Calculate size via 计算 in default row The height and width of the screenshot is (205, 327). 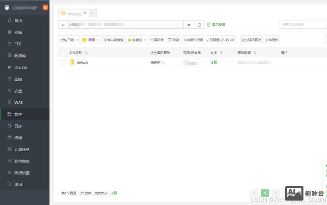tap(214, 62)
